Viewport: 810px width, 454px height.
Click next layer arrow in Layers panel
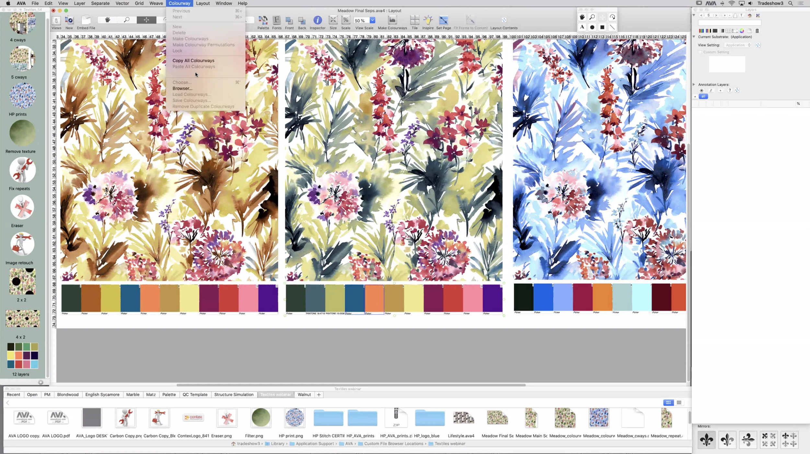tap(716, 15)
